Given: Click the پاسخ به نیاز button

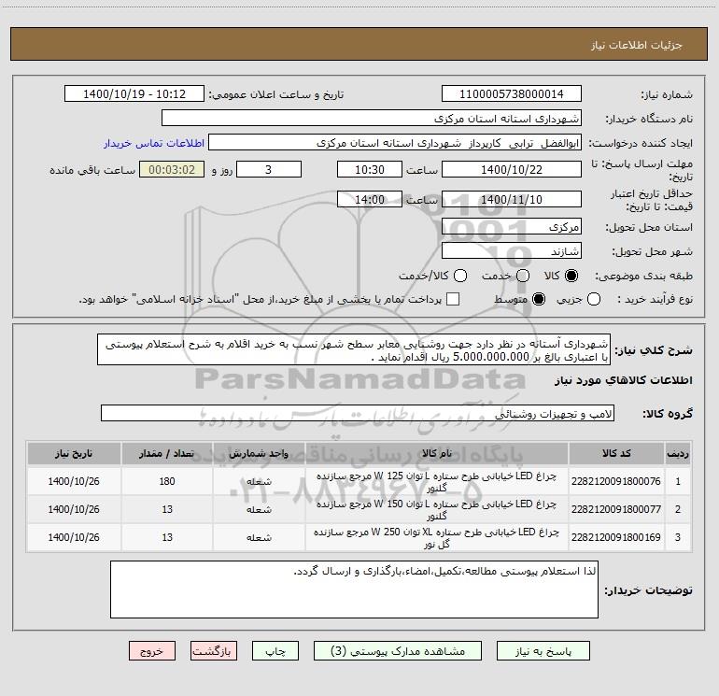Looking at the screenshot, I should click(x=543, y=651).
